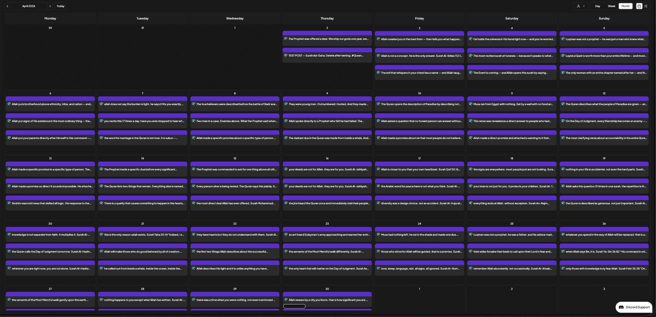Click the avatar on 'The darkest dua in the Quran' post
The width and height of the screenshot is (656, 317).
286,138
